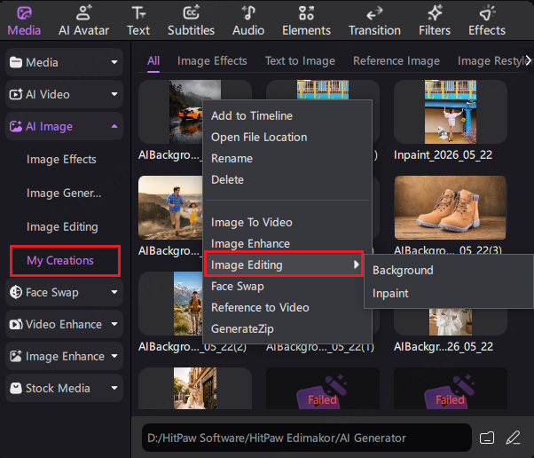The width and height of the screenshot is (534, 458).
Task: Open Image Editing sidebar item
Action: tap(62, 227)
